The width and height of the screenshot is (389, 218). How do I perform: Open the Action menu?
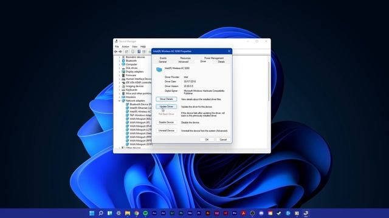click(x=126, y=47)
